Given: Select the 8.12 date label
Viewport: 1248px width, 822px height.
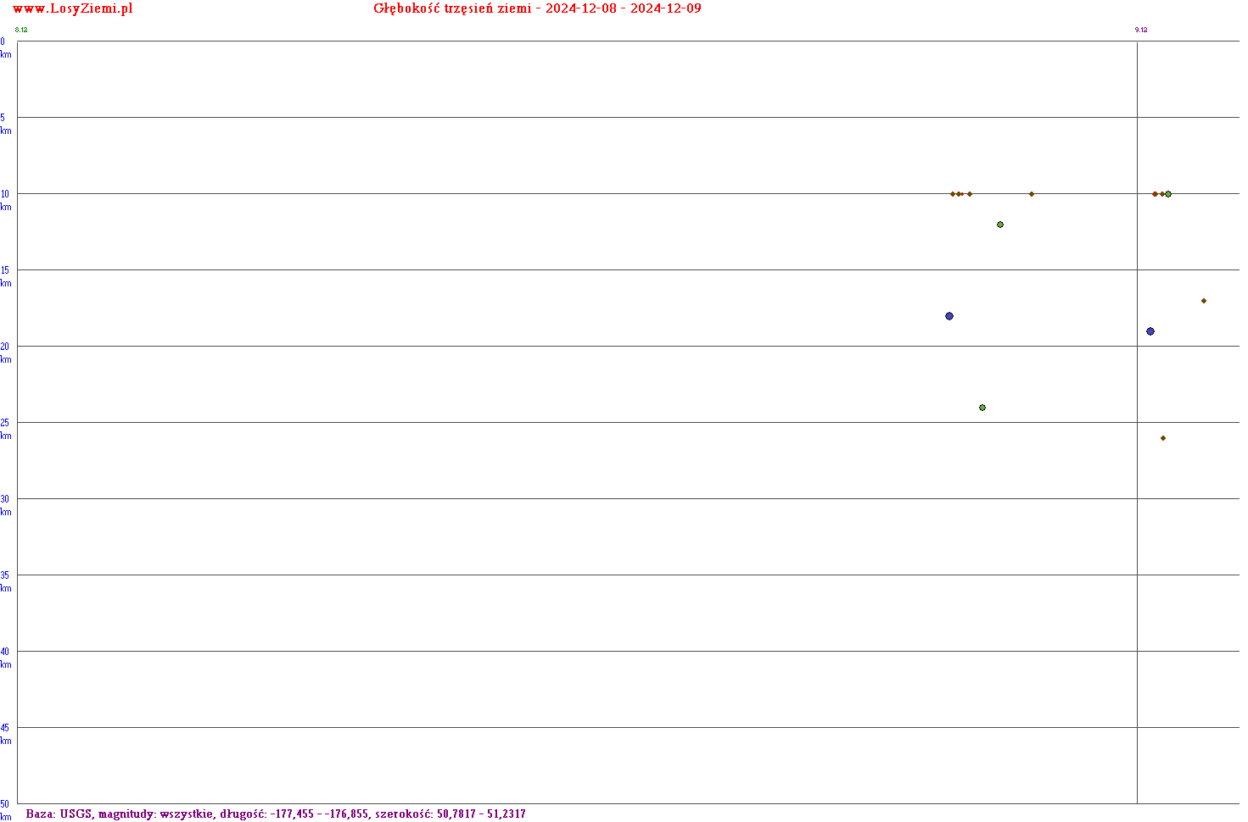Looking at the screenshot, I should [21, 31].
